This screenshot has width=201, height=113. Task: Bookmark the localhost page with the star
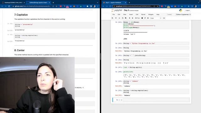(158, 6)
